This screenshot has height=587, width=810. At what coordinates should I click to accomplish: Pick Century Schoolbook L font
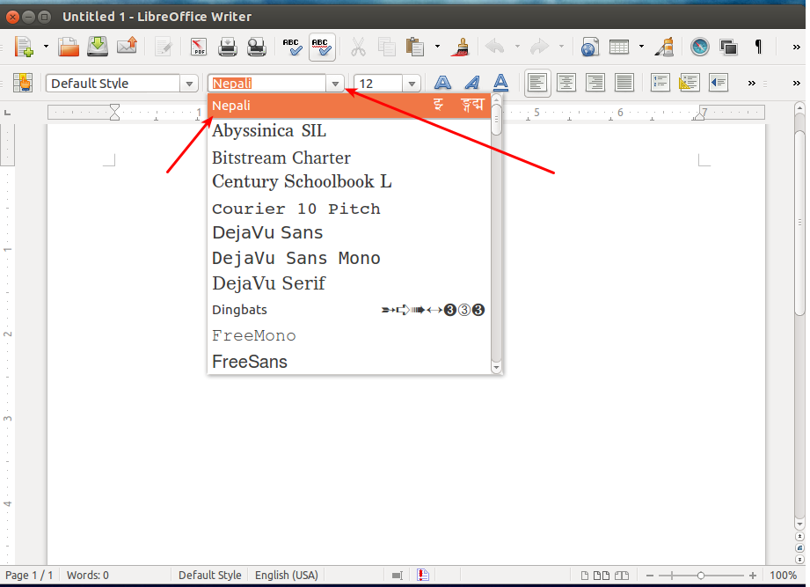coord(349,181)
